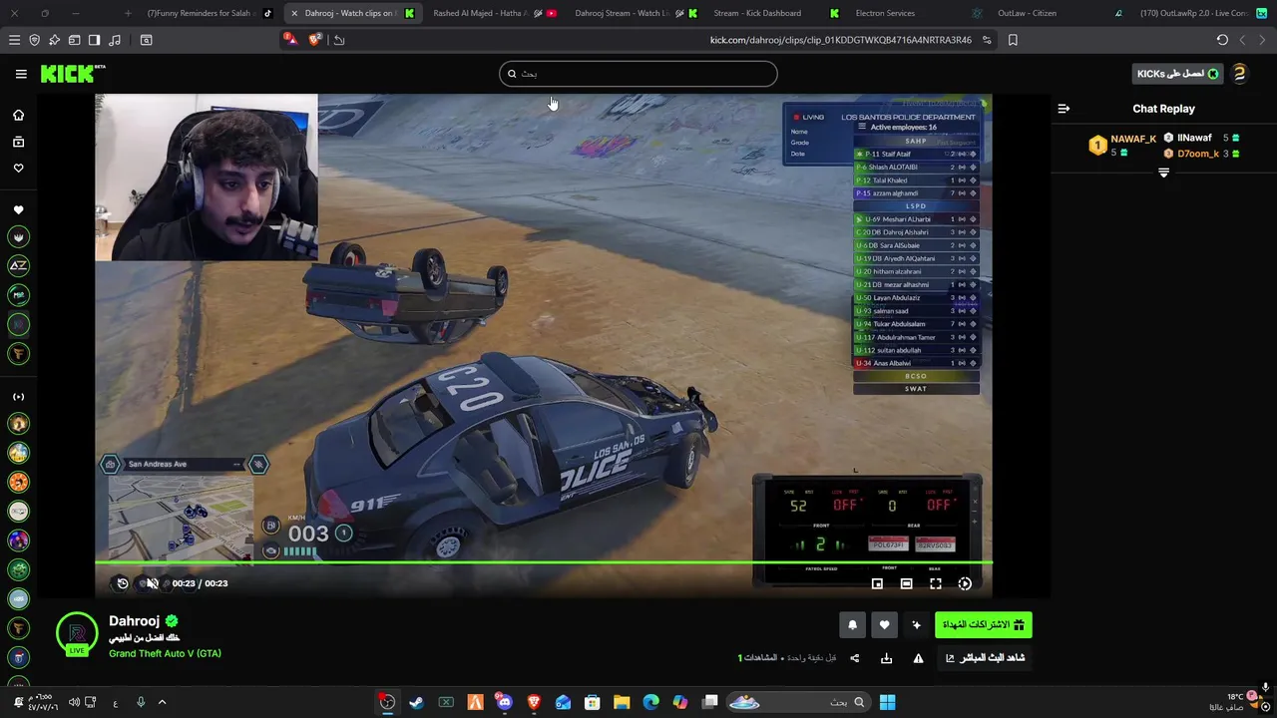This screenshot has height=718, width=1277.
Task: Share the clip
Action: (x=854, y=658)
